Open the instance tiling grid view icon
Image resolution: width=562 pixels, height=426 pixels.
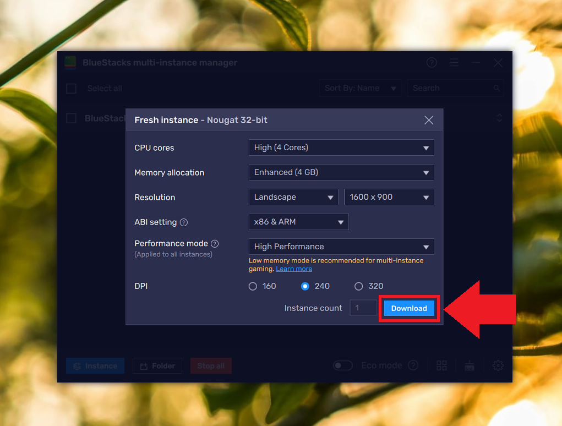click(441, 365)
